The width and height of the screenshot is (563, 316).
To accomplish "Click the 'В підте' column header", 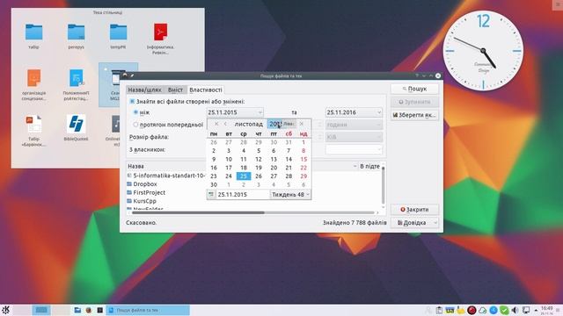I will [369, 166].
